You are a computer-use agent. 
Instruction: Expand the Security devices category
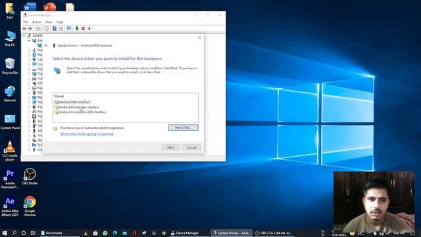29,121
